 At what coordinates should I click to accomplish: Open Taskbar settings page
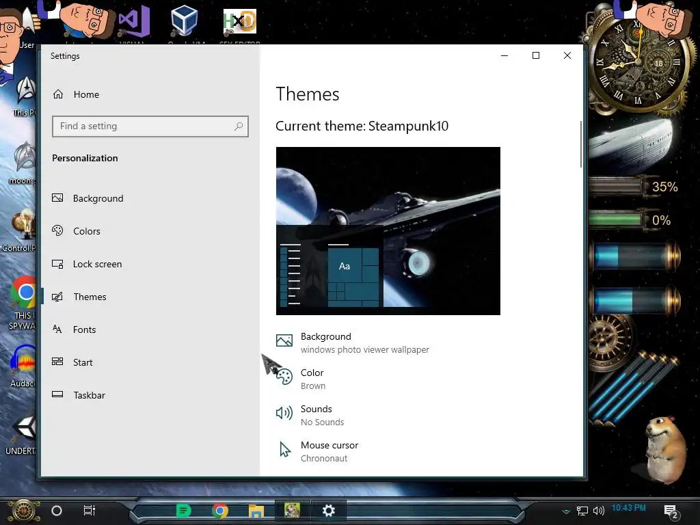[79, 395]
